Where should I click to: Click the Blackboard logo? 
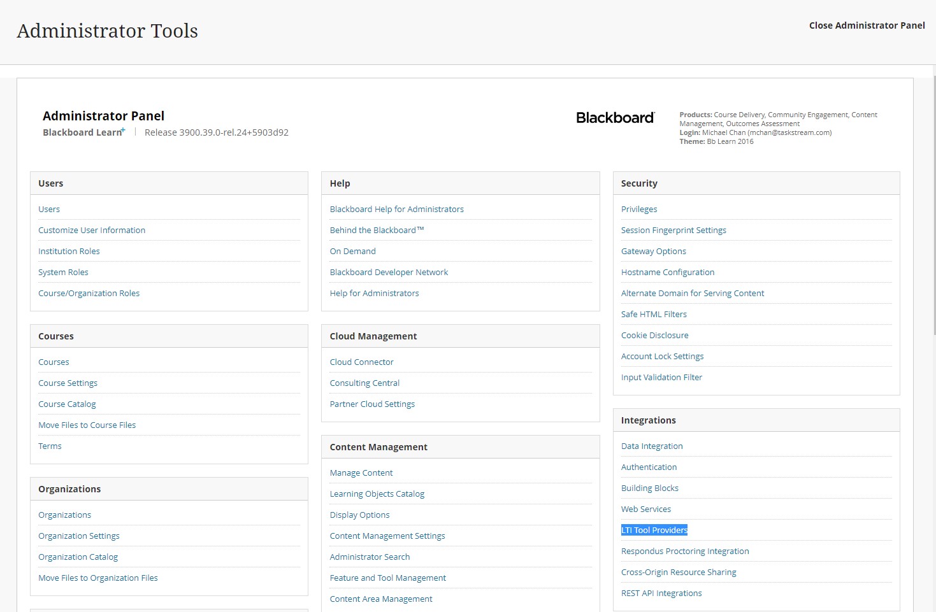pos(615,118)
